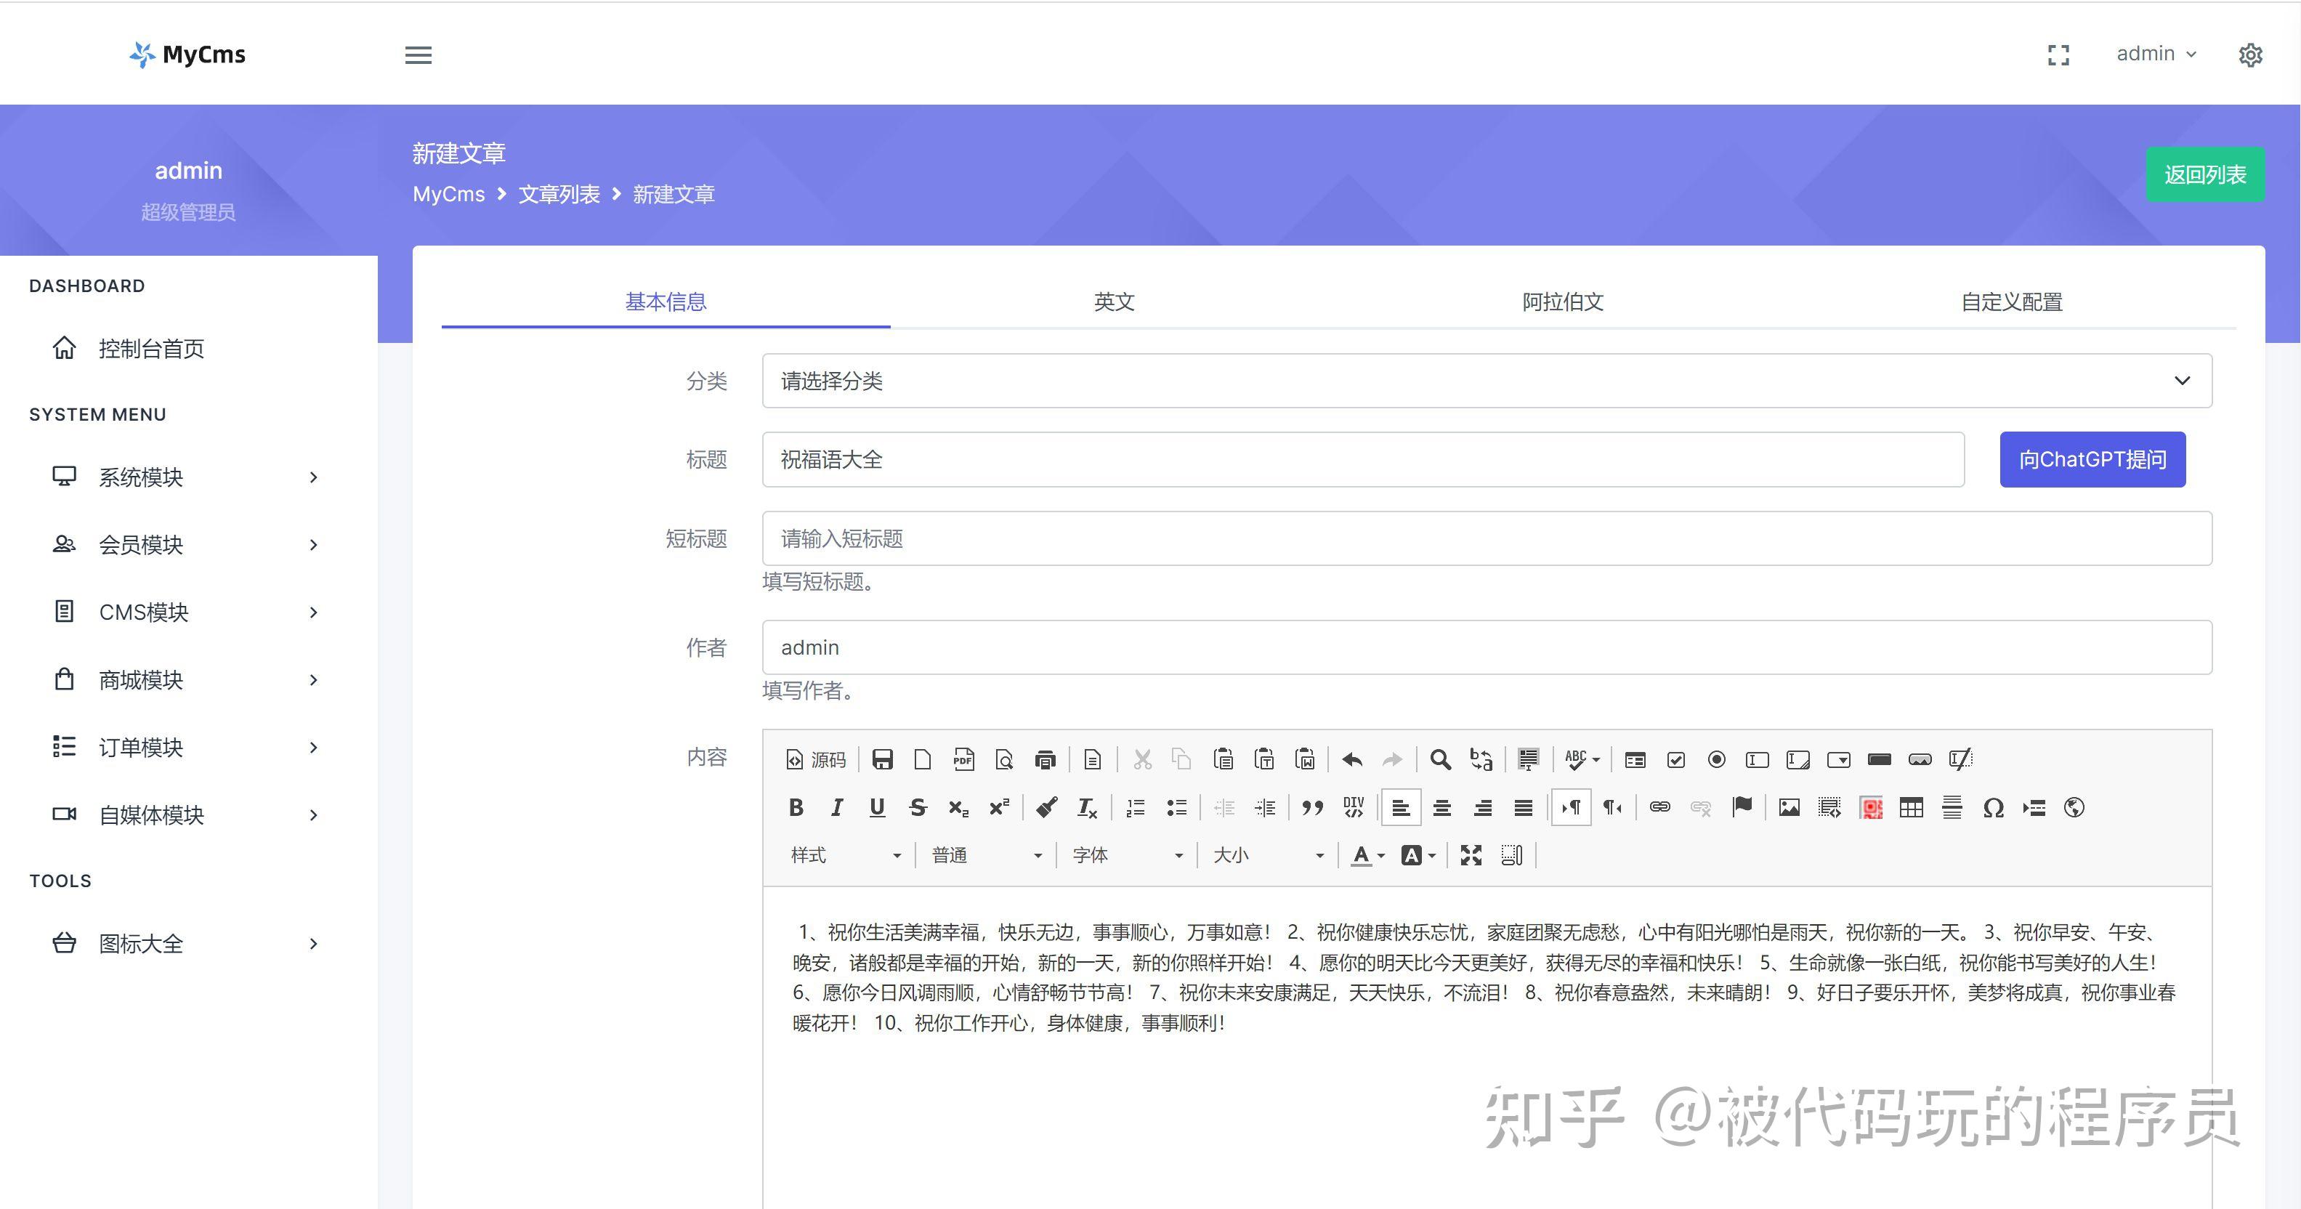Insert special character with Omega icon

pyautogui.click(x=1992, y=807)
